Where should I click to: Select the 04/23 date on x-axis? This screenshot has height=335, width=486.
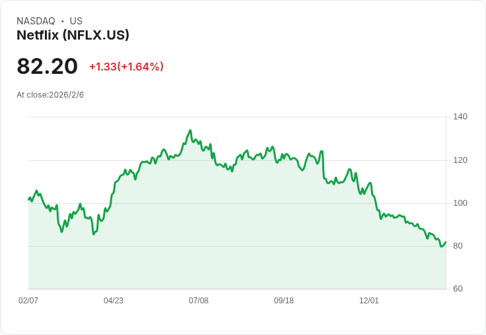coord(114,300)
